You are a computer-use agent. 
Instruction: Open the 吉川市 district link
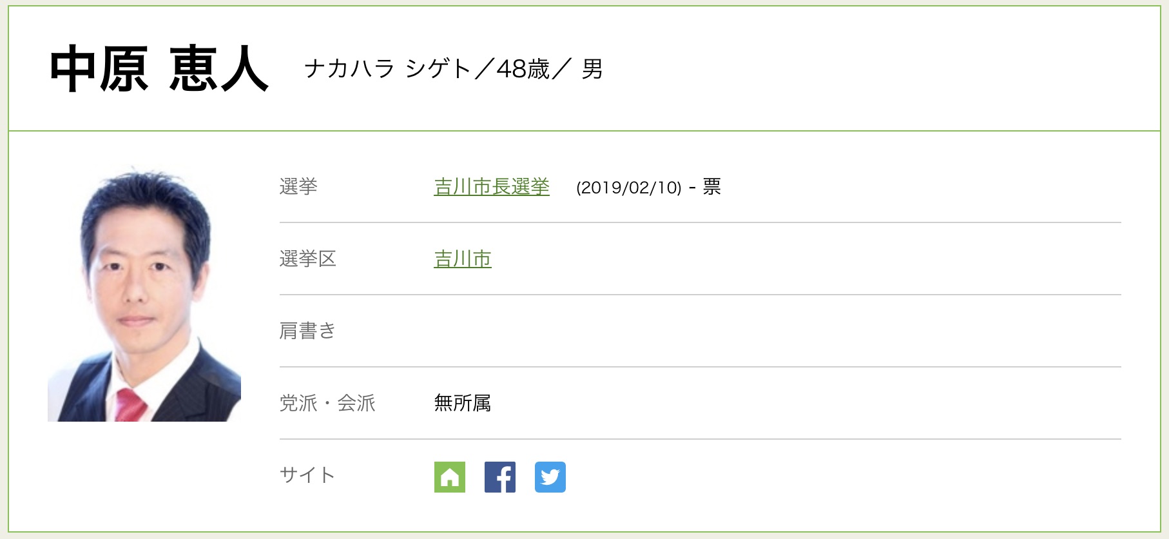[x=463, y=259]
